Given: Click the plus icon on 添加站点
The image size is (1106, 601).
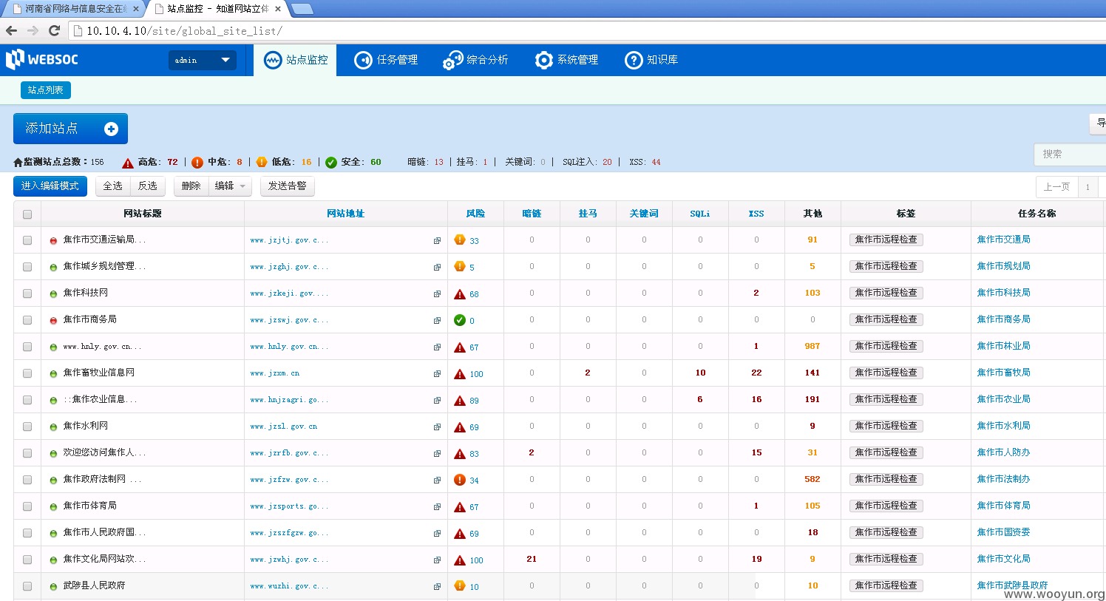Looking at the screenshot, I should click(x=111, y=129).
